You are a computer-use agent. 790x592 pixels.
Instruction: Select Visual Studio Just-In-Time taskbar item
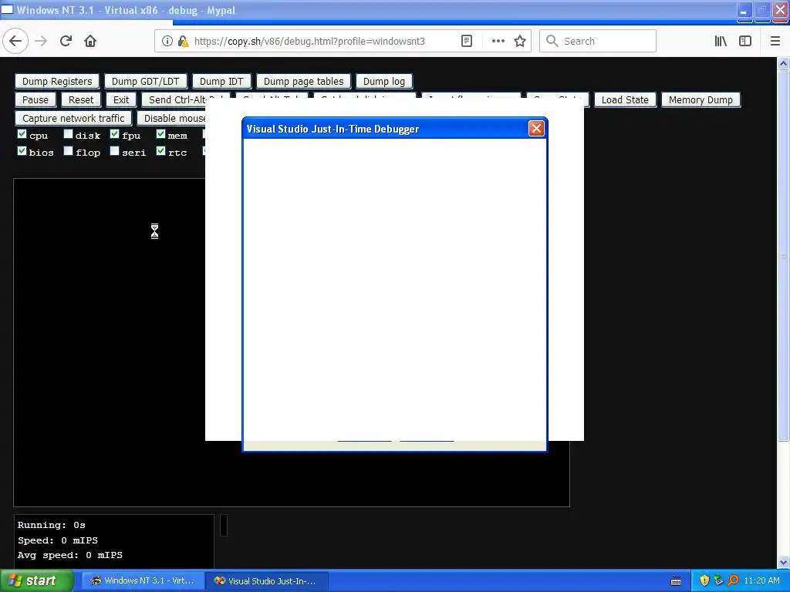point(267,581)
